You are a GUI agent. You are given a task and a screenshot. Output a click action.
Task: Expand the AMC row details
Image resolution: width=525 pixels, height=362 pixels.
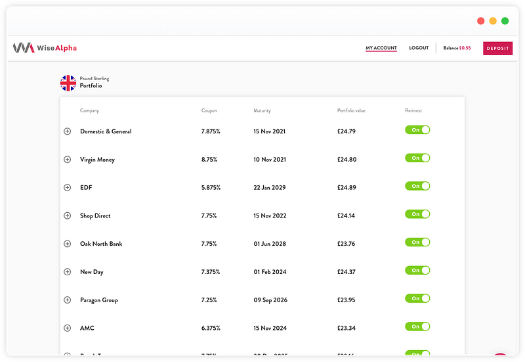pyautogui.click(x=68, y=328)
